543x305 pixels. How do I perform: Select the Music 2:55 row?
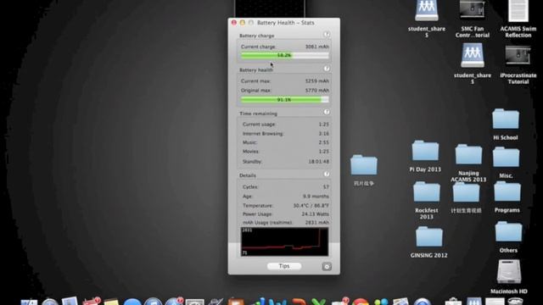click(285, 142)
